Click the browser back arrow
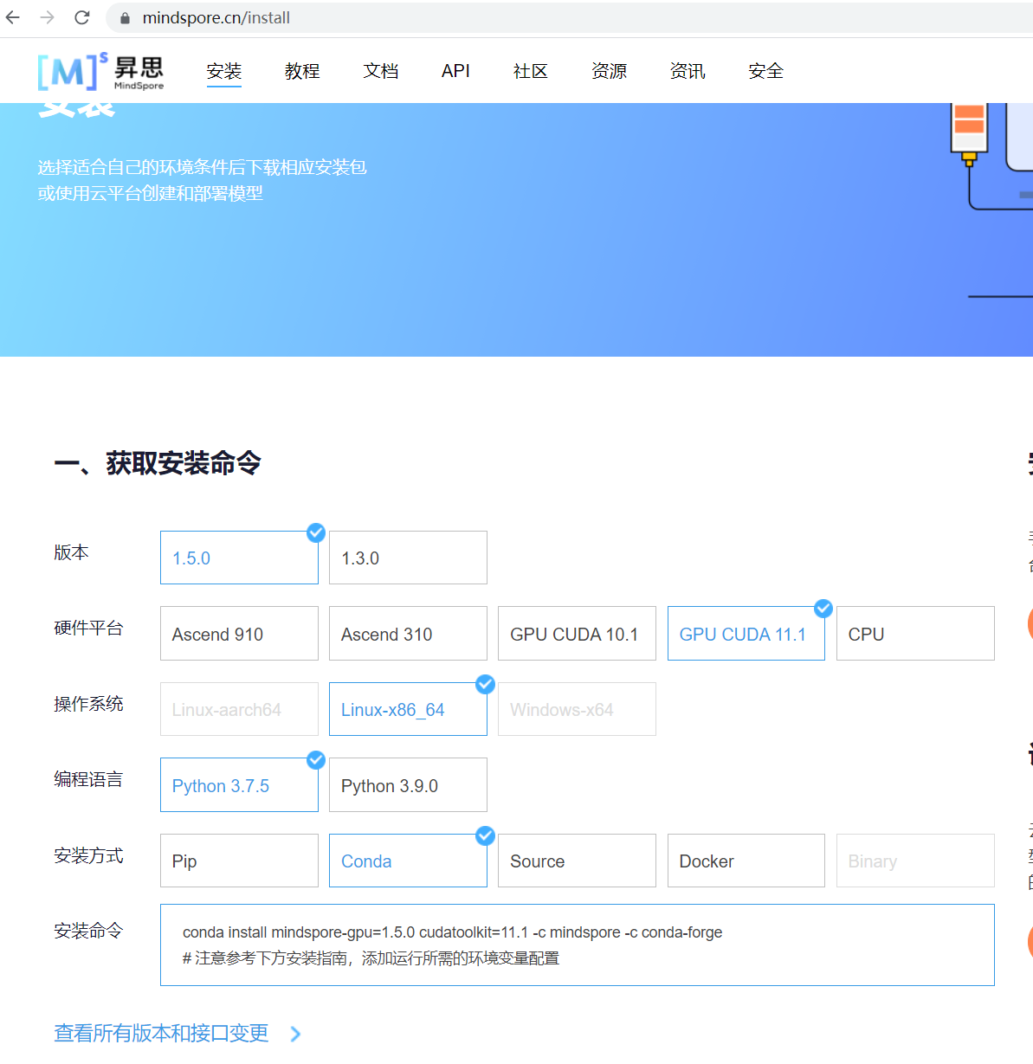The image size is (1033, 1064). pos(13,17)
